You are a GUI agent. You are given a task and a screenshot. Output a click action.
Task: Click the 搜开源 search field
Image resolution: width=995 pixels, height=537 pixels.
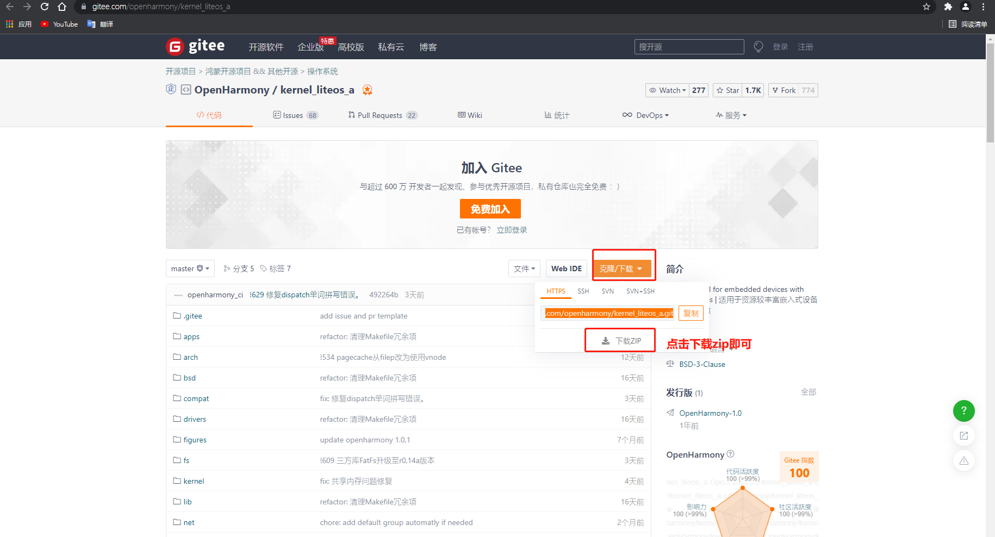[x=689, y=47]
